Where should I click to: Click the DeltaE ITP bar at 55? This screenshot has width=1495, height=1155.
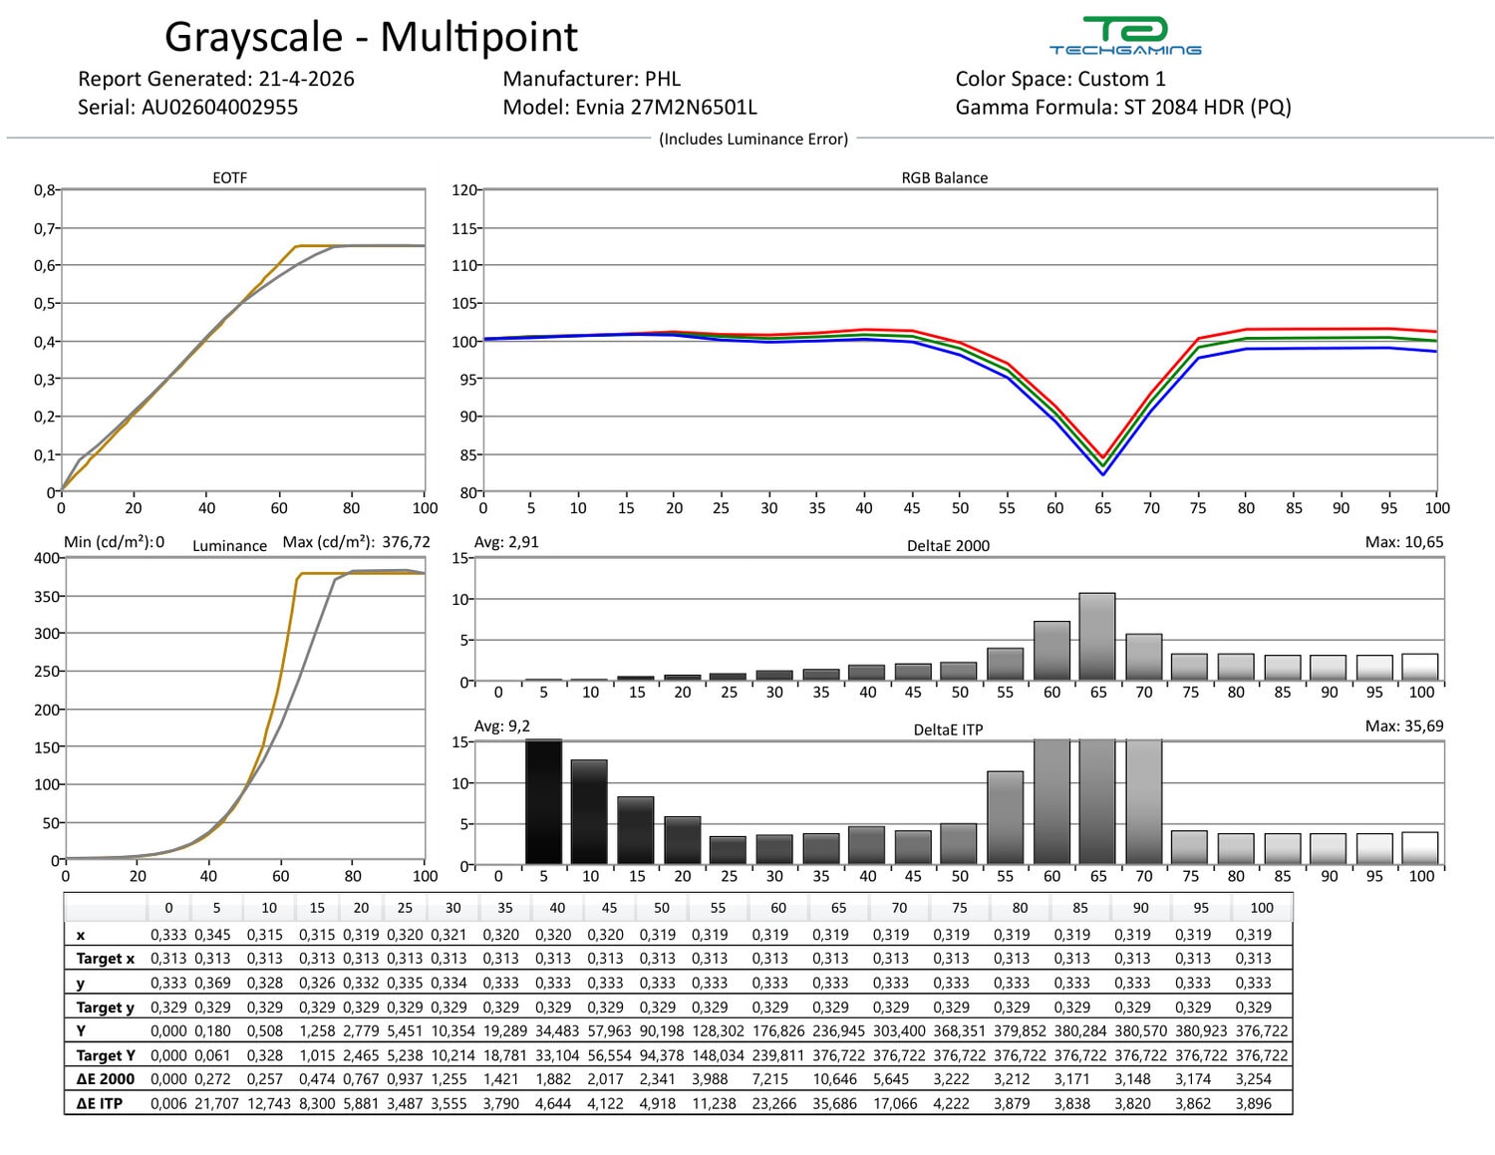tap(1006, 818)
